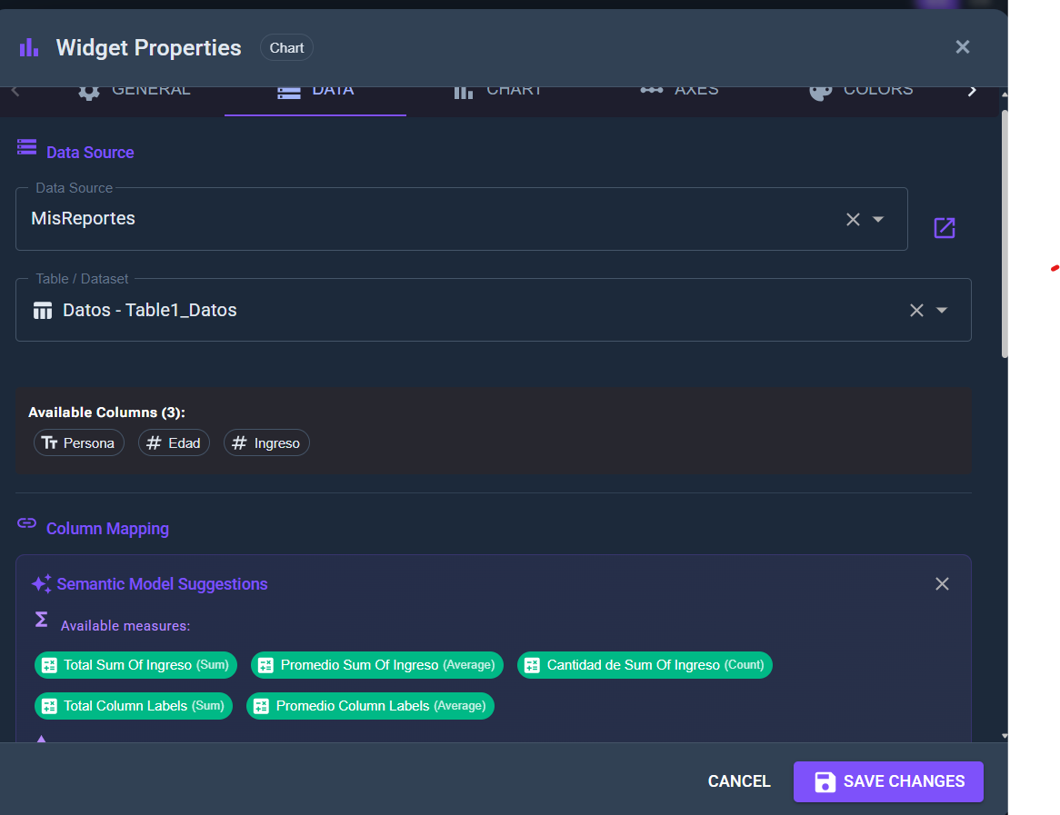The height and width of the screenshot is (815, 1060).
Task: Click CANCEL to discard changes
Action: tap(739, 781)
